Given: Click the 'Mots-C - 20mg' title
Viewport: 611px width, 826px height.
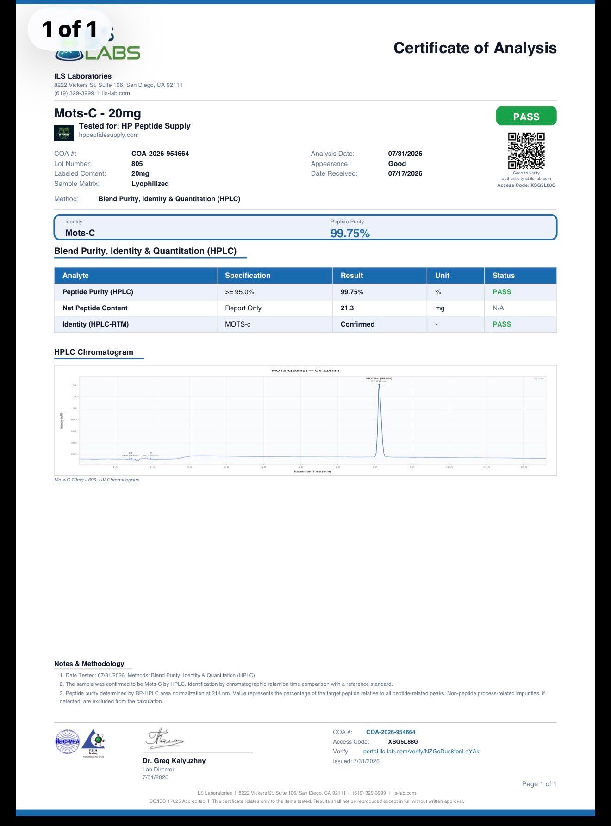Looking at the screenshot, I should pyautogui.click(x=98, y=113).
